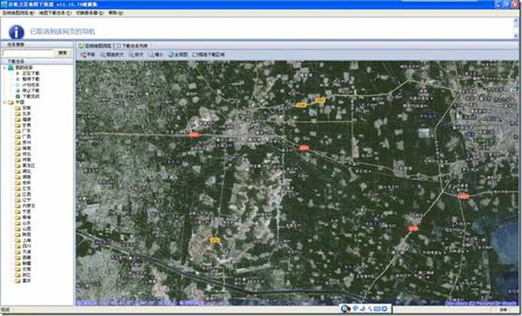522x316 pixels.
Task: Select 山西 in the region tree
Action: pos(23,229)
